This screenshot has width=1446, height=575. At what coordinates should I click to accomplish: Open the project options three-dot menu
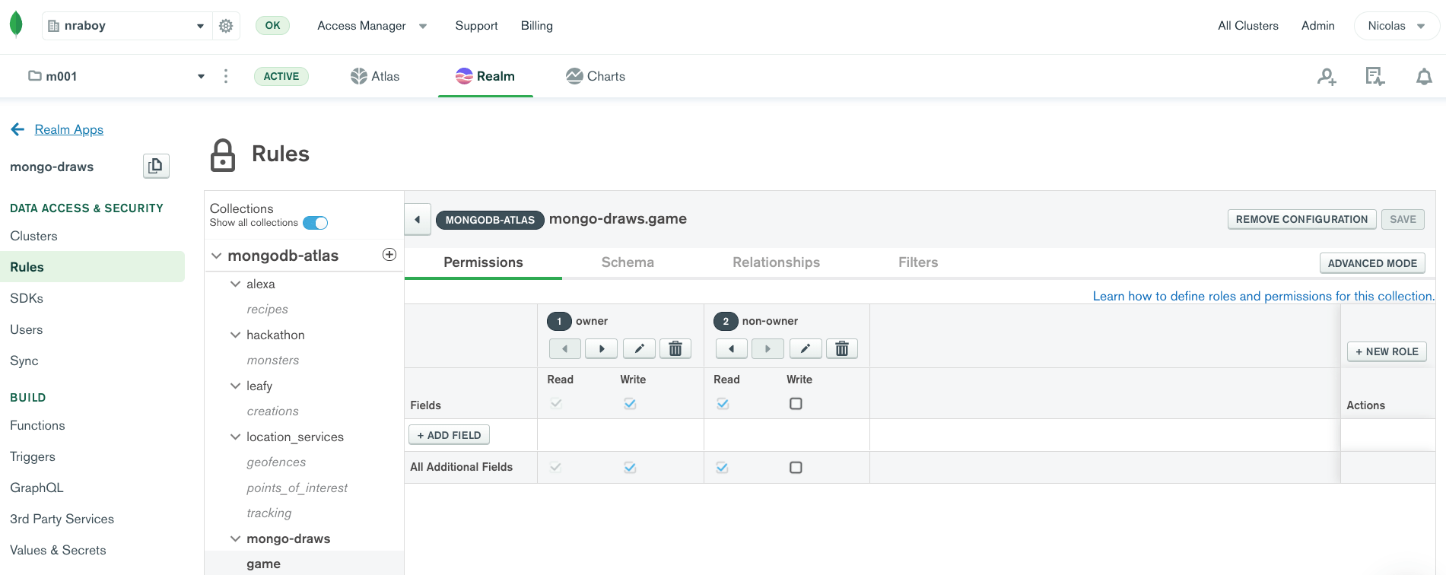226,76
